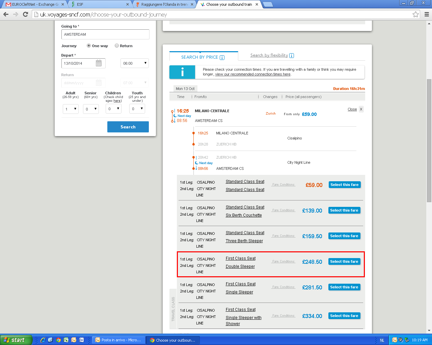Click info icon beside Search by flexibility

pos(292,56)
